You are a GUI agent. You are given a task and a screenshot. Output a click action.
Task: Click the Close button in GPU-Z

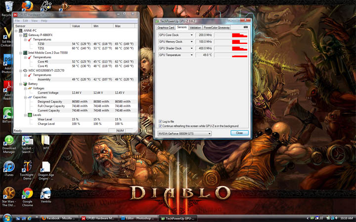(x=239, y=133)
